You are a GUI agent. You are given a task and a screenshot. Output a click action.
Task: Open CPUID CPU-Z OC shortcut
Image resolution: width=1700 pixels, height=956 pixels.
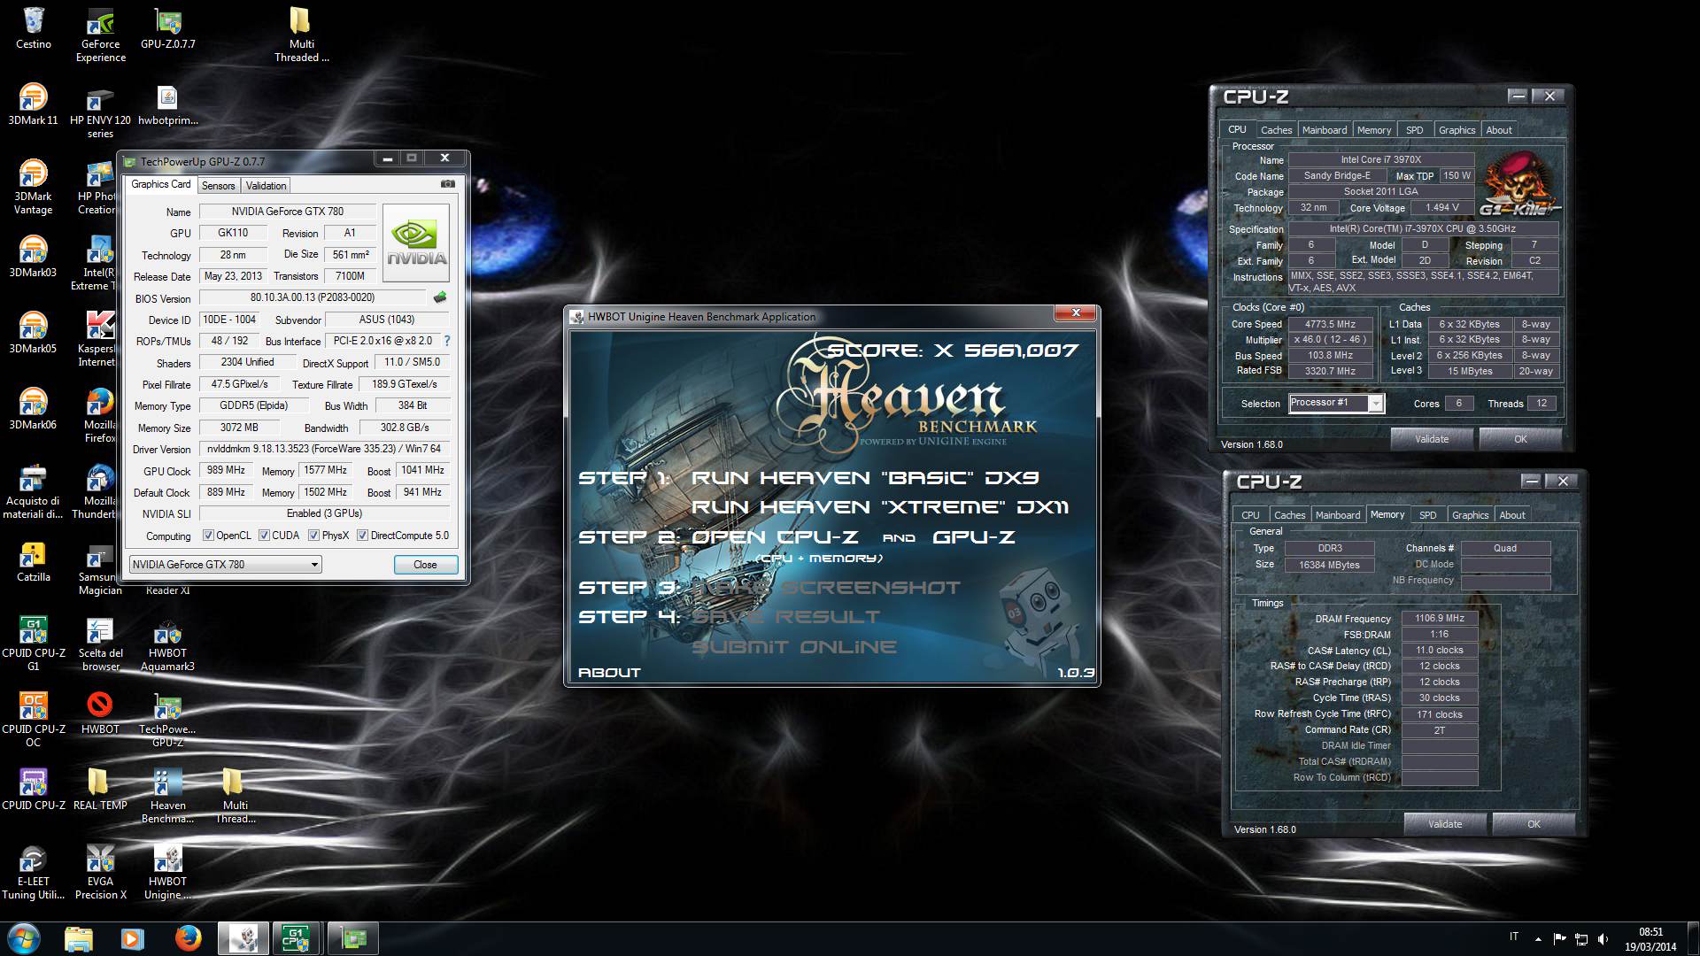click(34, 720)
